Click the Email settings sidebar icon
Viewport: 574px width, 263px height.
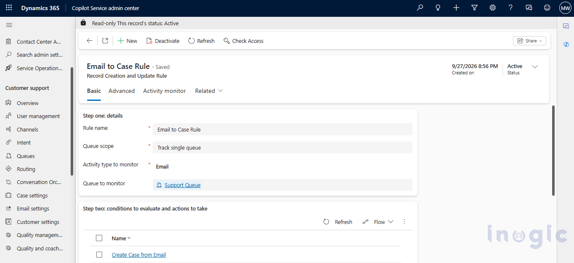coord(8,208)
